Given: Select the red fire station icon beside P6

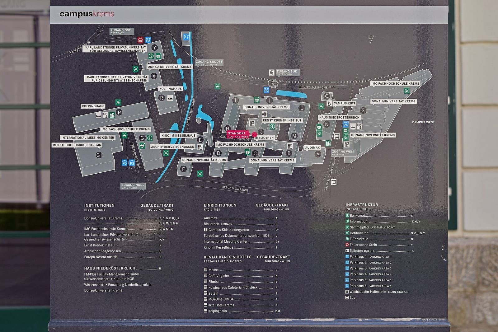Looking at the screenshot, I should 140,40.
